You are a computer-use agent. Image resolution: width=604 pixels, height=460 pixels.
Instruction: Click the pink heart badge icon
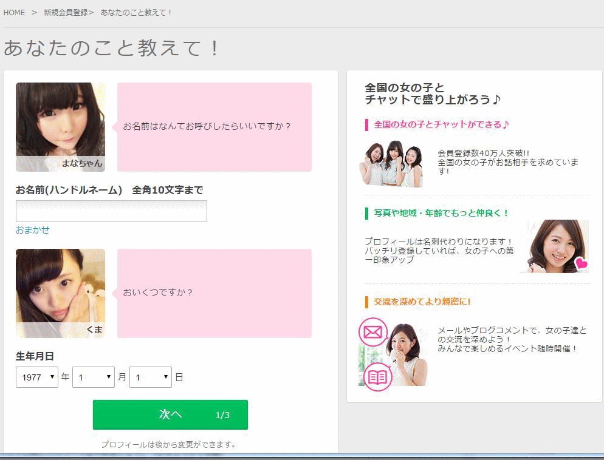(x=581, y=263)
